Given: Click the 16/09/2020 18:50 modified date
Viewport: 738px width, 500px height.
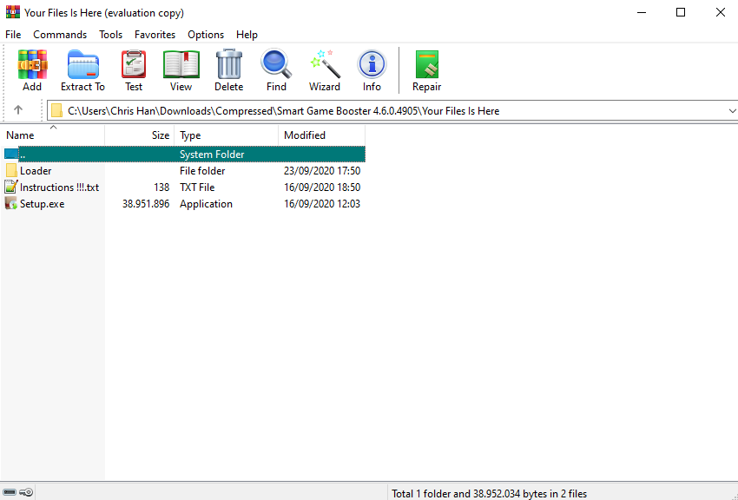Looking at the screenshot, I should [322, 187].
